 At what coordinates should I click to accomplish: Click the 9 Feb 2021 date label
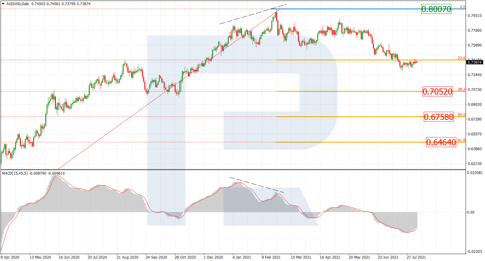pyautogui.click(x=271, y=257)
